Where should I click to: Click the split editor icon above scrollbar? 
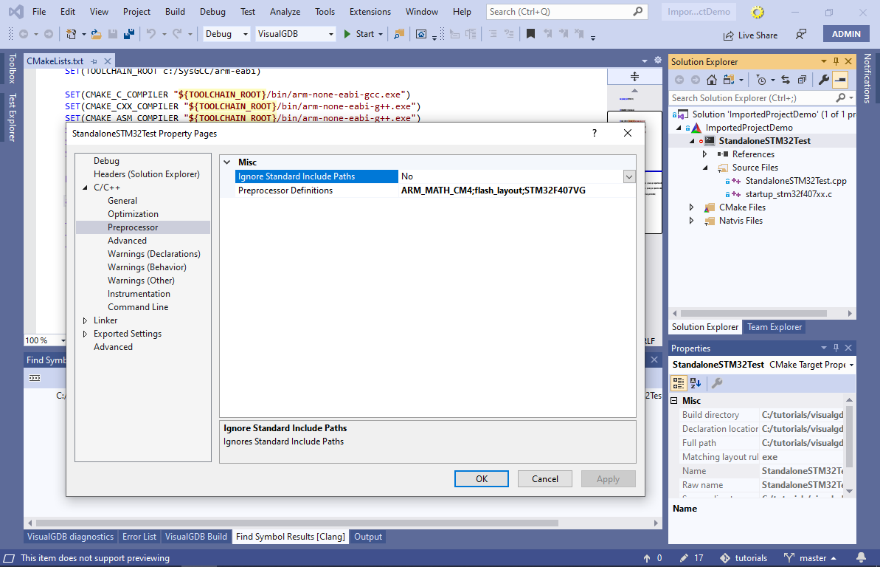(635, 77)
